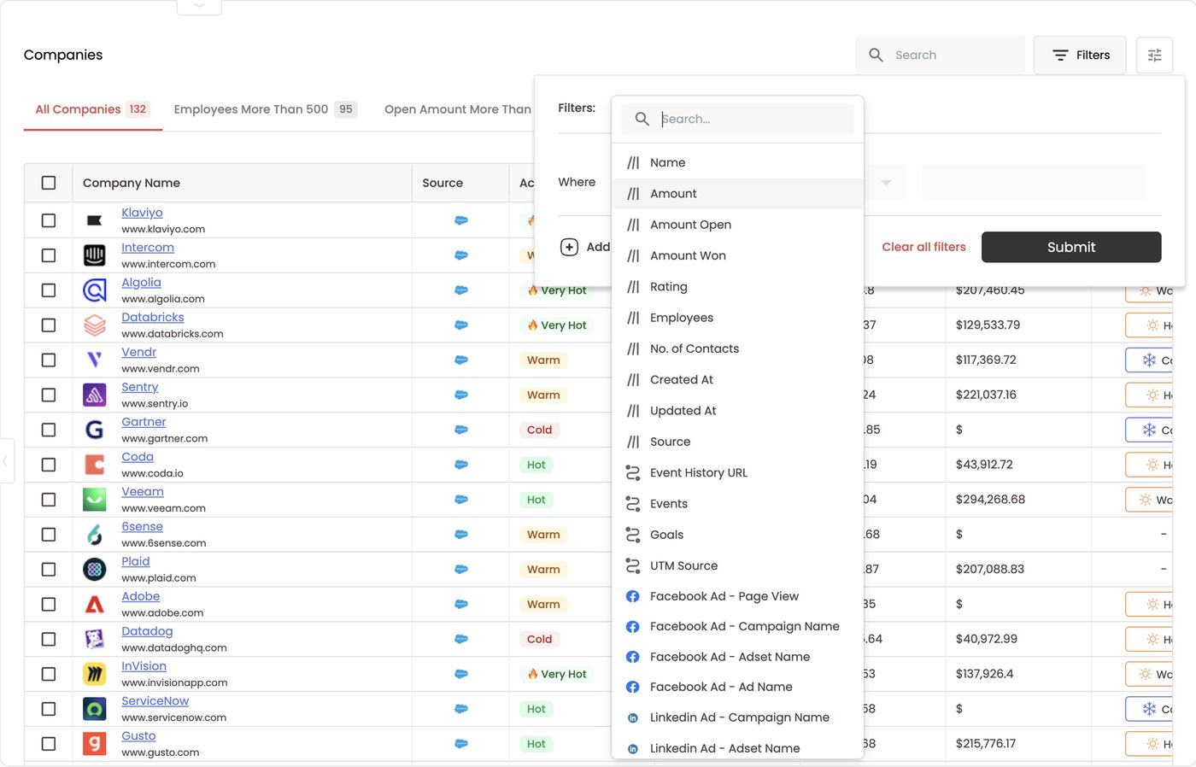Click the Gartner G logo icon
The image size is (1196, 767).
[95, 430]
